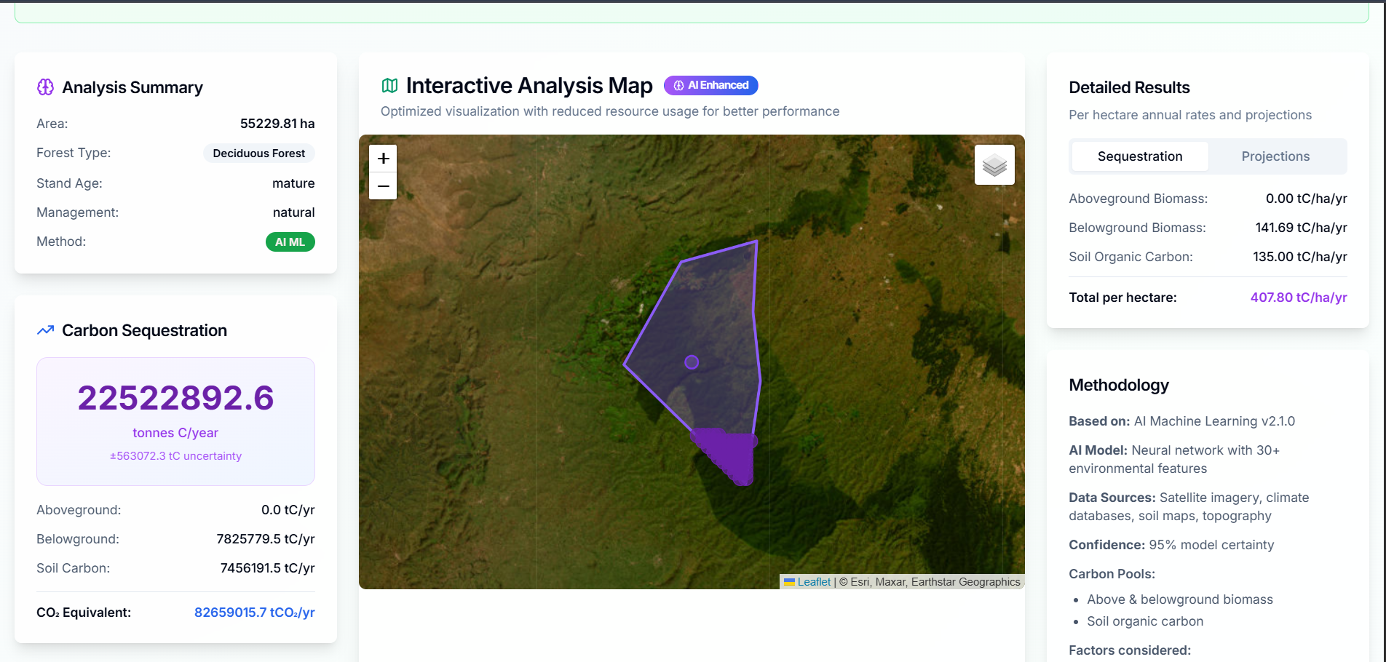Click the Aboveground Biomass 0.00 tC/ha/yr value
This screenshot has width=1386, height=662.
click(x=1306, y=199)
